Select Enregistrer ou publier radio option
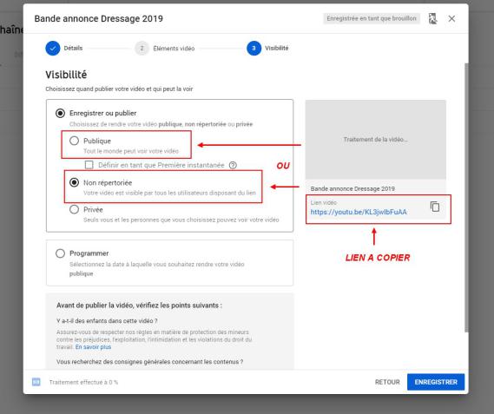Screen dimensions: 494x414 coord(60,113)
